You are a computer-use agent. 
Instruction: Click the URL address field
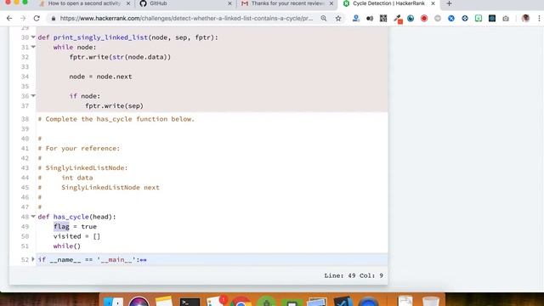[187, 19]
